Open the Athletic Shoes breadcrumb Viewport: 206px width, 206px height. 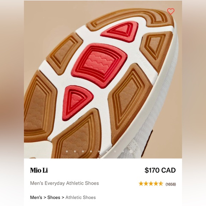pyautogui.click(x=81, y=197)
